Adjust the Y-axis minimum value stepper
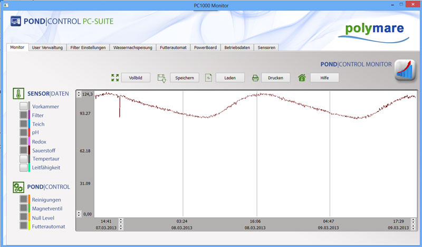This screenshot has height=247, width=422. click(x=79, y=214)
